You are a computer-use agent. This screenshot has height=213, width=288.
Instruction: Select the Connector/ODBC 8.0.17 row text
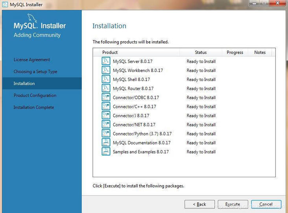pyautogui.click(x=136, y=97)
